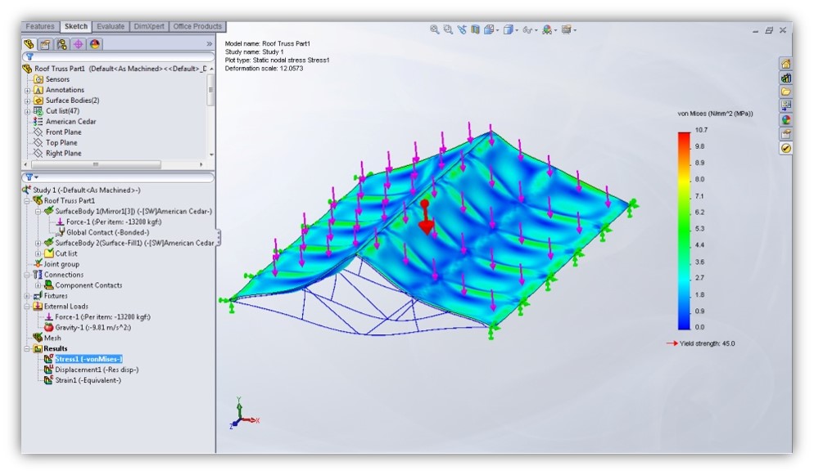
Task: Click the View Orientation icon
Action: tap(489, 30)
